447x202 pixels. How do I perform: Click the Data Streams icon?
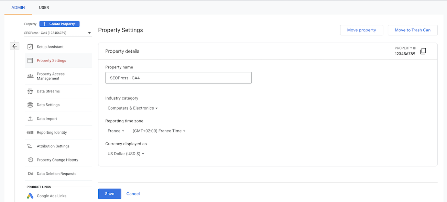coord(30,91)
